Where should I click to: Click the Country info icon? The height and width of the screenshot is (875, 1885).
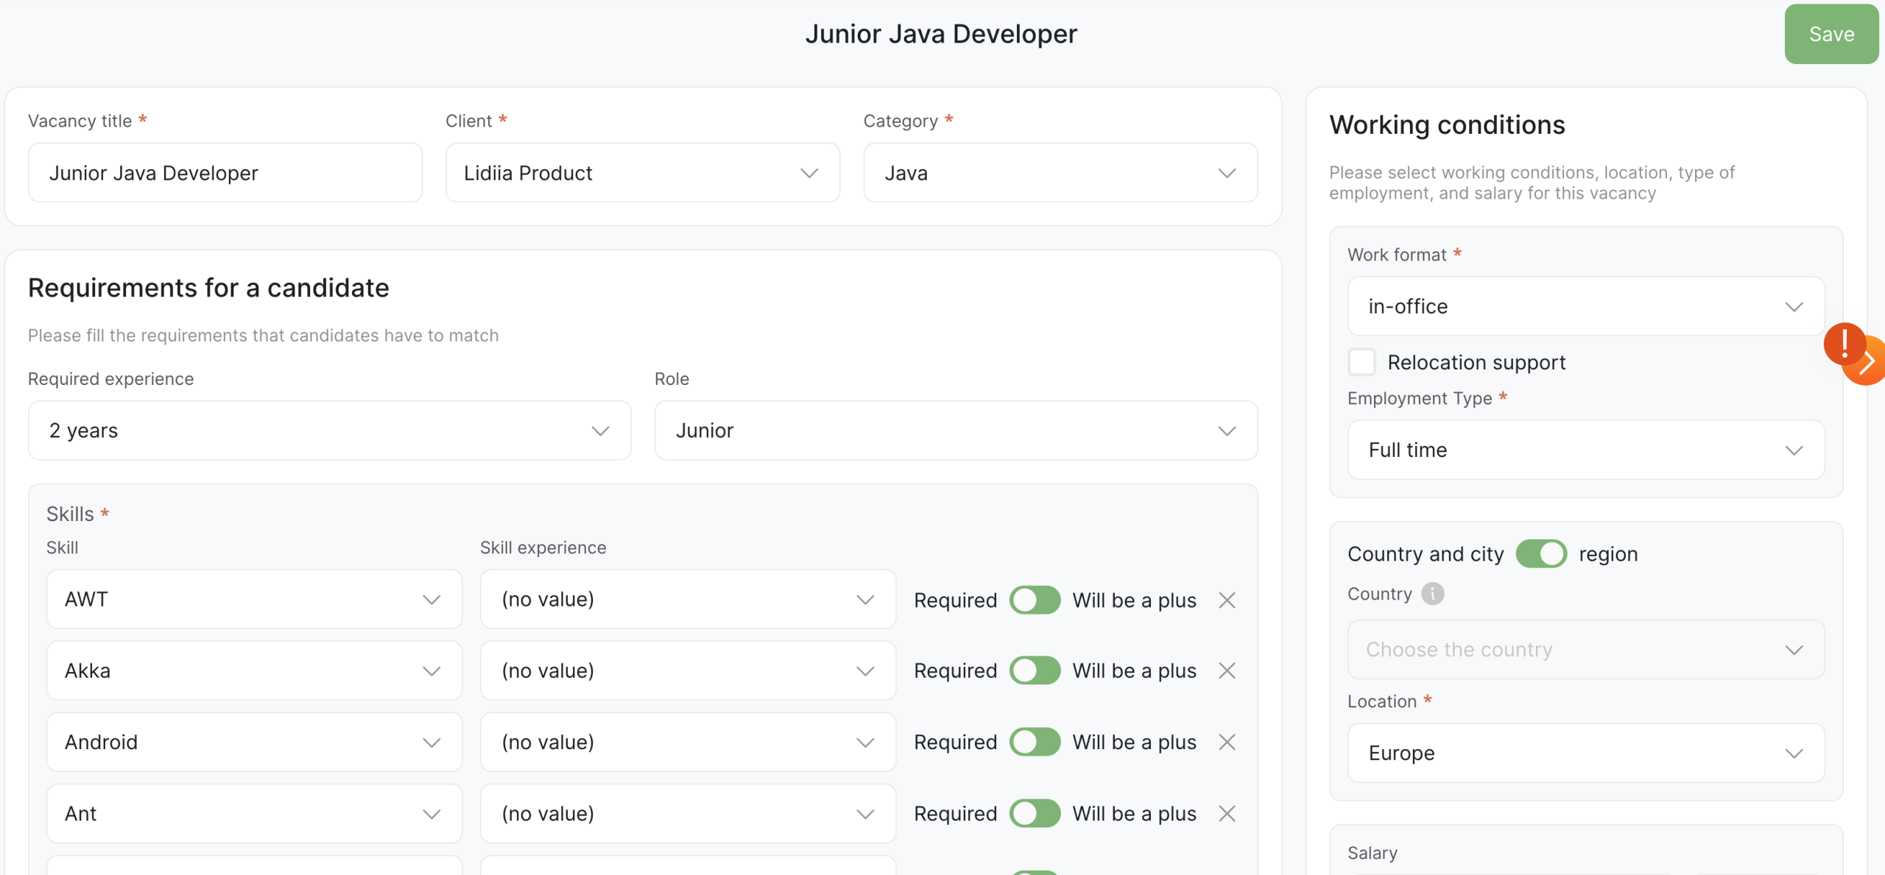[1432, 594]
